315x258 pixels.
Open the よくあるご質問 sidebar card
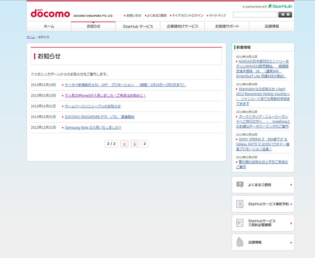[263, 185]
